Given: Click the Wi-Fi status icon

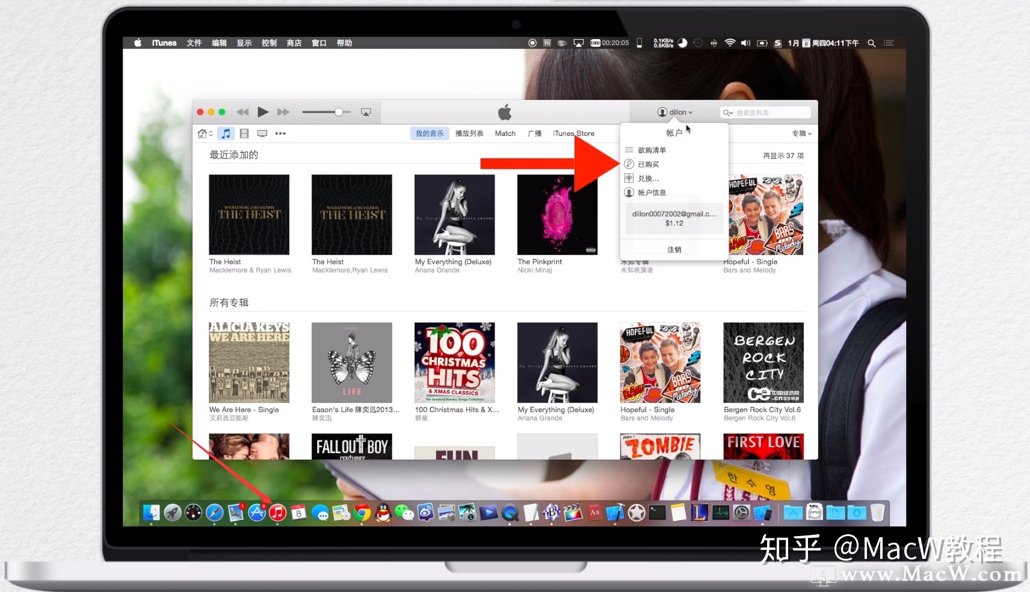Looking at the screenshot, I should click(x=730, y=43).
